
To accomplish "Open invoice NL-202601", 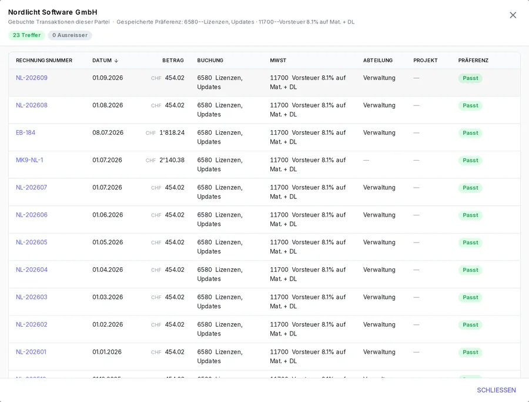I will (x=31, y=351).
